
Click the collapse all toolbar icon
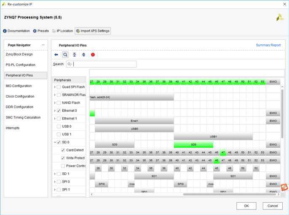[x=75, y=54]
